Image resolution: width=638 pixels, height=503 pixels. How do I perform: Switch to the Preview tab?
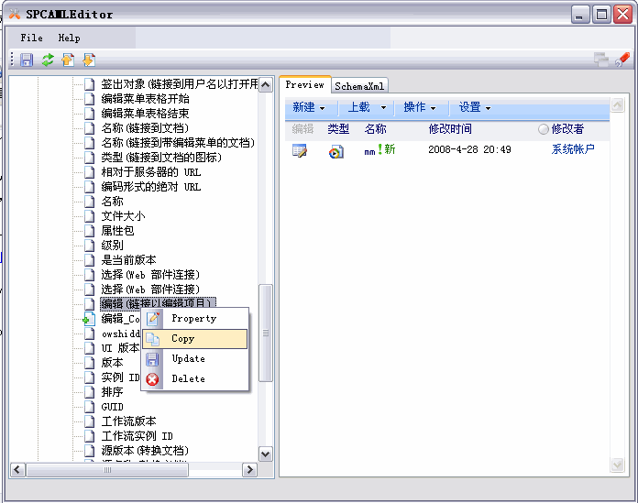(304, 84)
